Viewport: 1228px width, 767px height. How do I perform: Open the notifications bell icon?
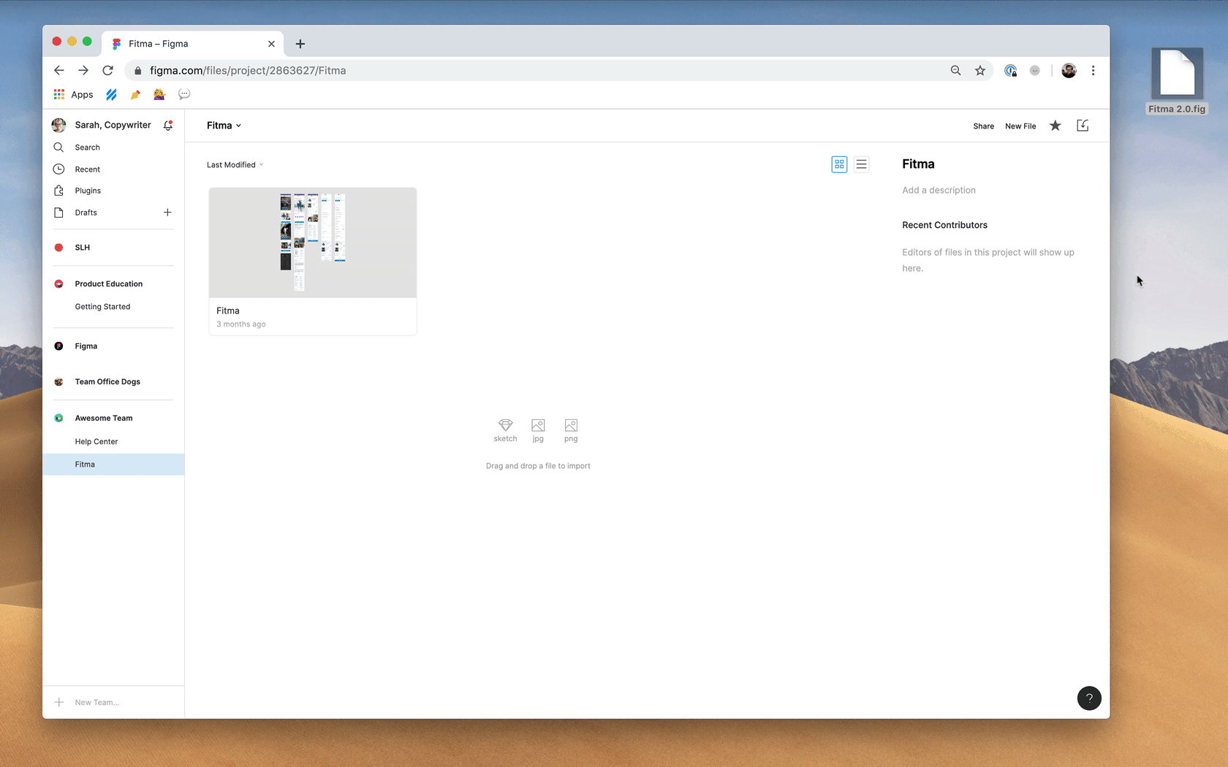point(168,126)
